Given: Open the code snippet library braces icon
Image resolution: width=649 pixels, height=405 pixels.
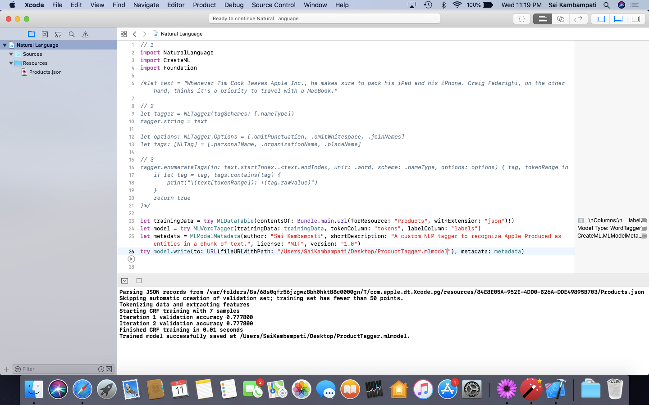Looking at the screenshot, I should pos(521,18).
